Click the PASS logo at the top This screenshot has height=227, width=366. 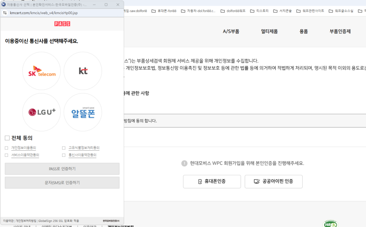point(61,23)
